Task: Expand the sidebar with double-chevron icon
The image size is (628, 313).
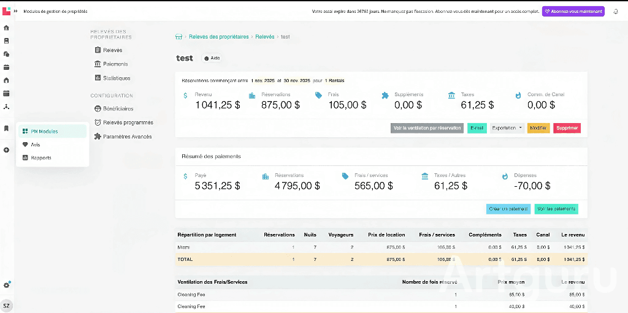Action: click(15, 11)
